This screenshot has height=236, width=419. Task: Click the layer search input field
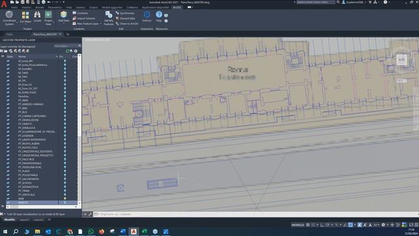65,46
